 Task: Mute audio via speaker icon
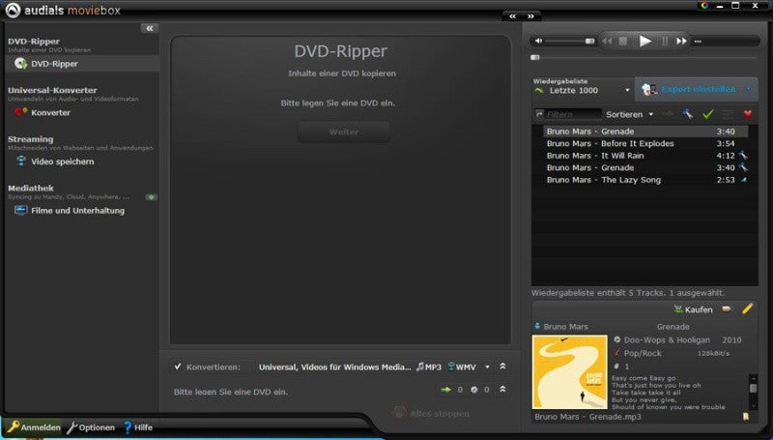tap(538, 41)
